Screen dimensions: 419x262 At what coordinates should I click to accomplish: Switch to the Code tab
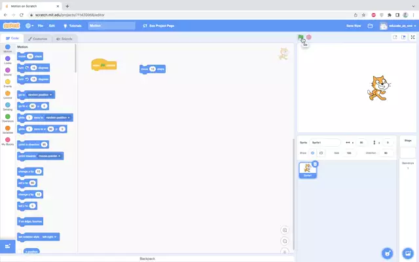pyautogui.click(x=12, y=39)
